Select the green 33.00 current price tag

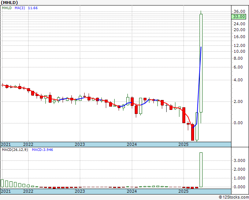(239, 16)
